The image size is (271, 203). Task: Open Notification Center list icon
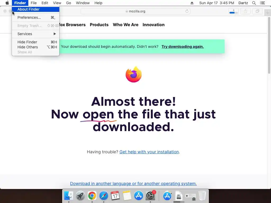pos(263,3)
